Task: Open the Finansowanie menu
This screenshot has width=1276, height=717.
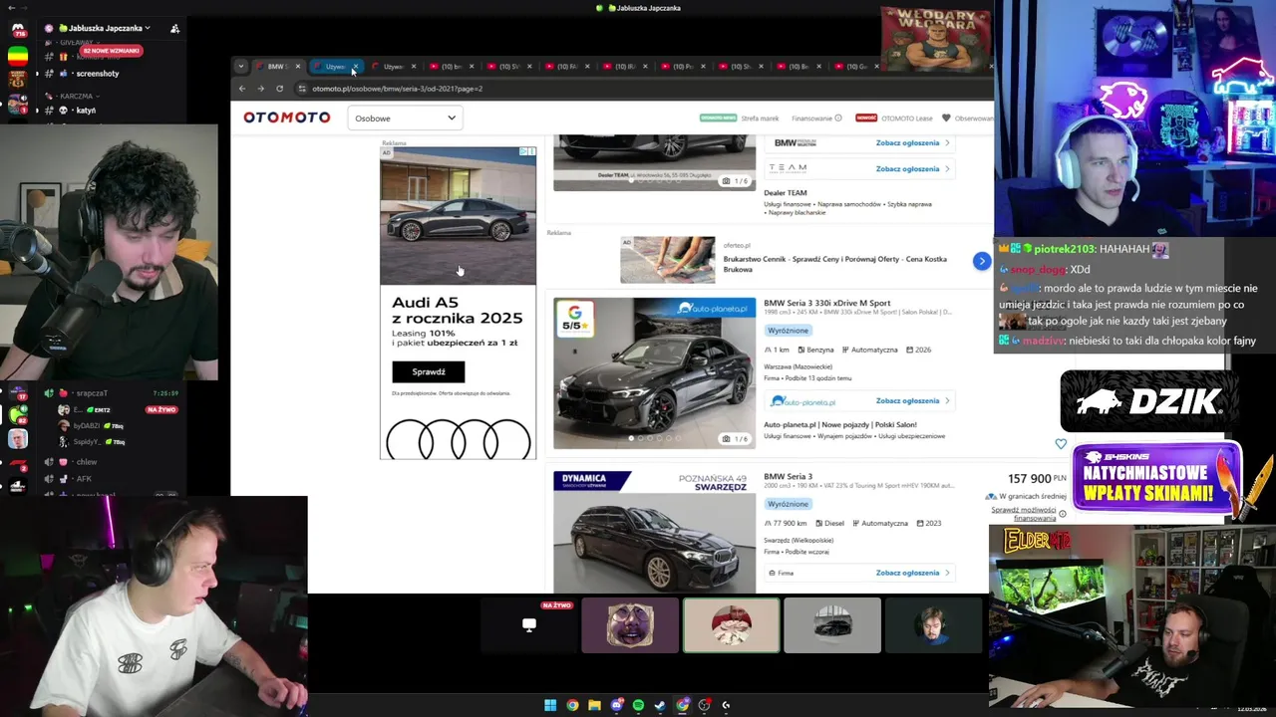Action: point(817,119)
